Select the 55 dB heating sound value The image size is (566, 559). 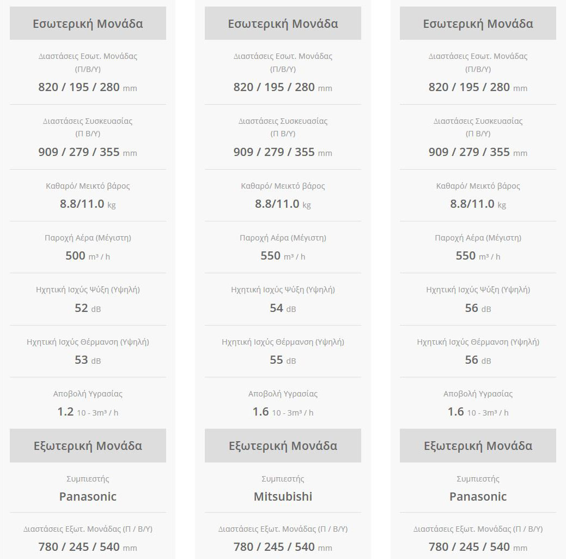(x=277, y=360)
